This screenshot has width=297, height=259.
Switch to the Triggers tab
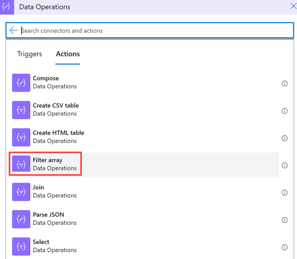point(29,54)
